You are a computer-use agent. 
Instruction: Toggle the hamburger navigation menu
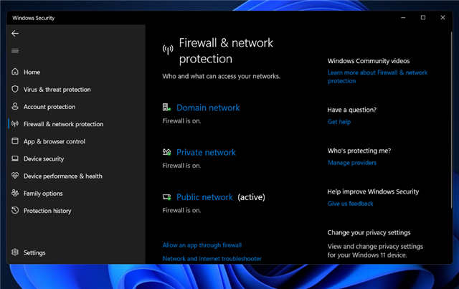15,50
